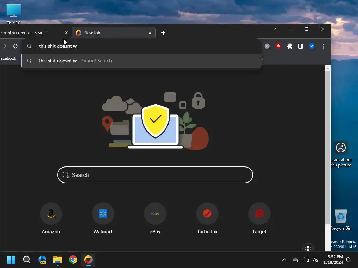
Task: Open the Windows Start menu
Action: coord(11,260)
